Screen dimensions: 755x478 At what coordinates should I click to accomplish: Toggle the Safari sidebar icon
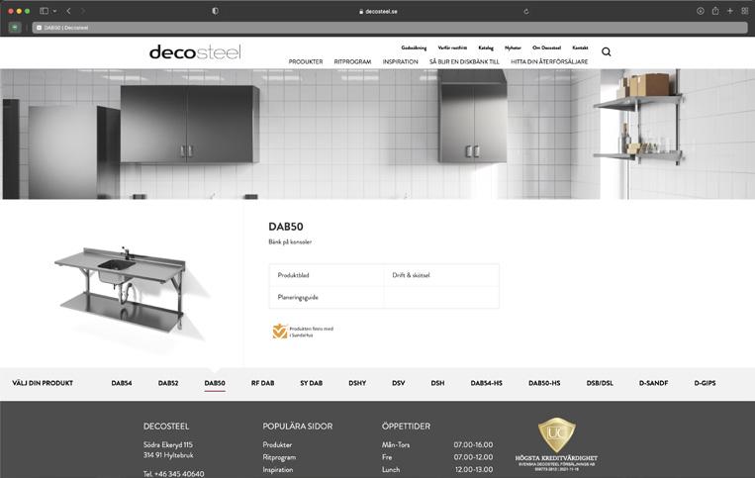44,11
